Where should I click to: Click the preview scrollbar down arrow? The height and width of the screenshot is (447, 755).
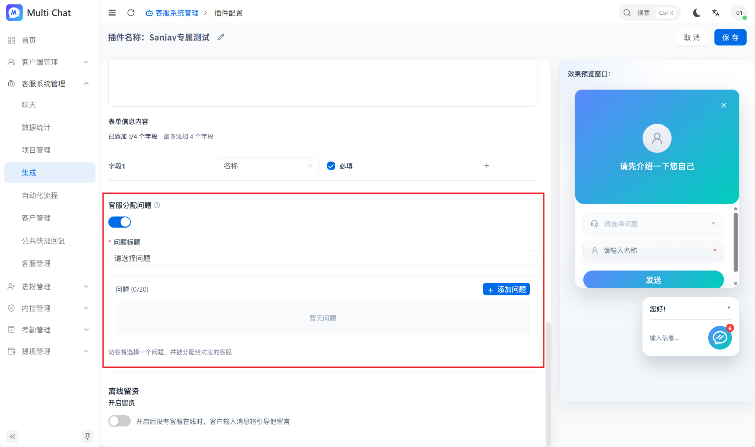tap(735, 284)
